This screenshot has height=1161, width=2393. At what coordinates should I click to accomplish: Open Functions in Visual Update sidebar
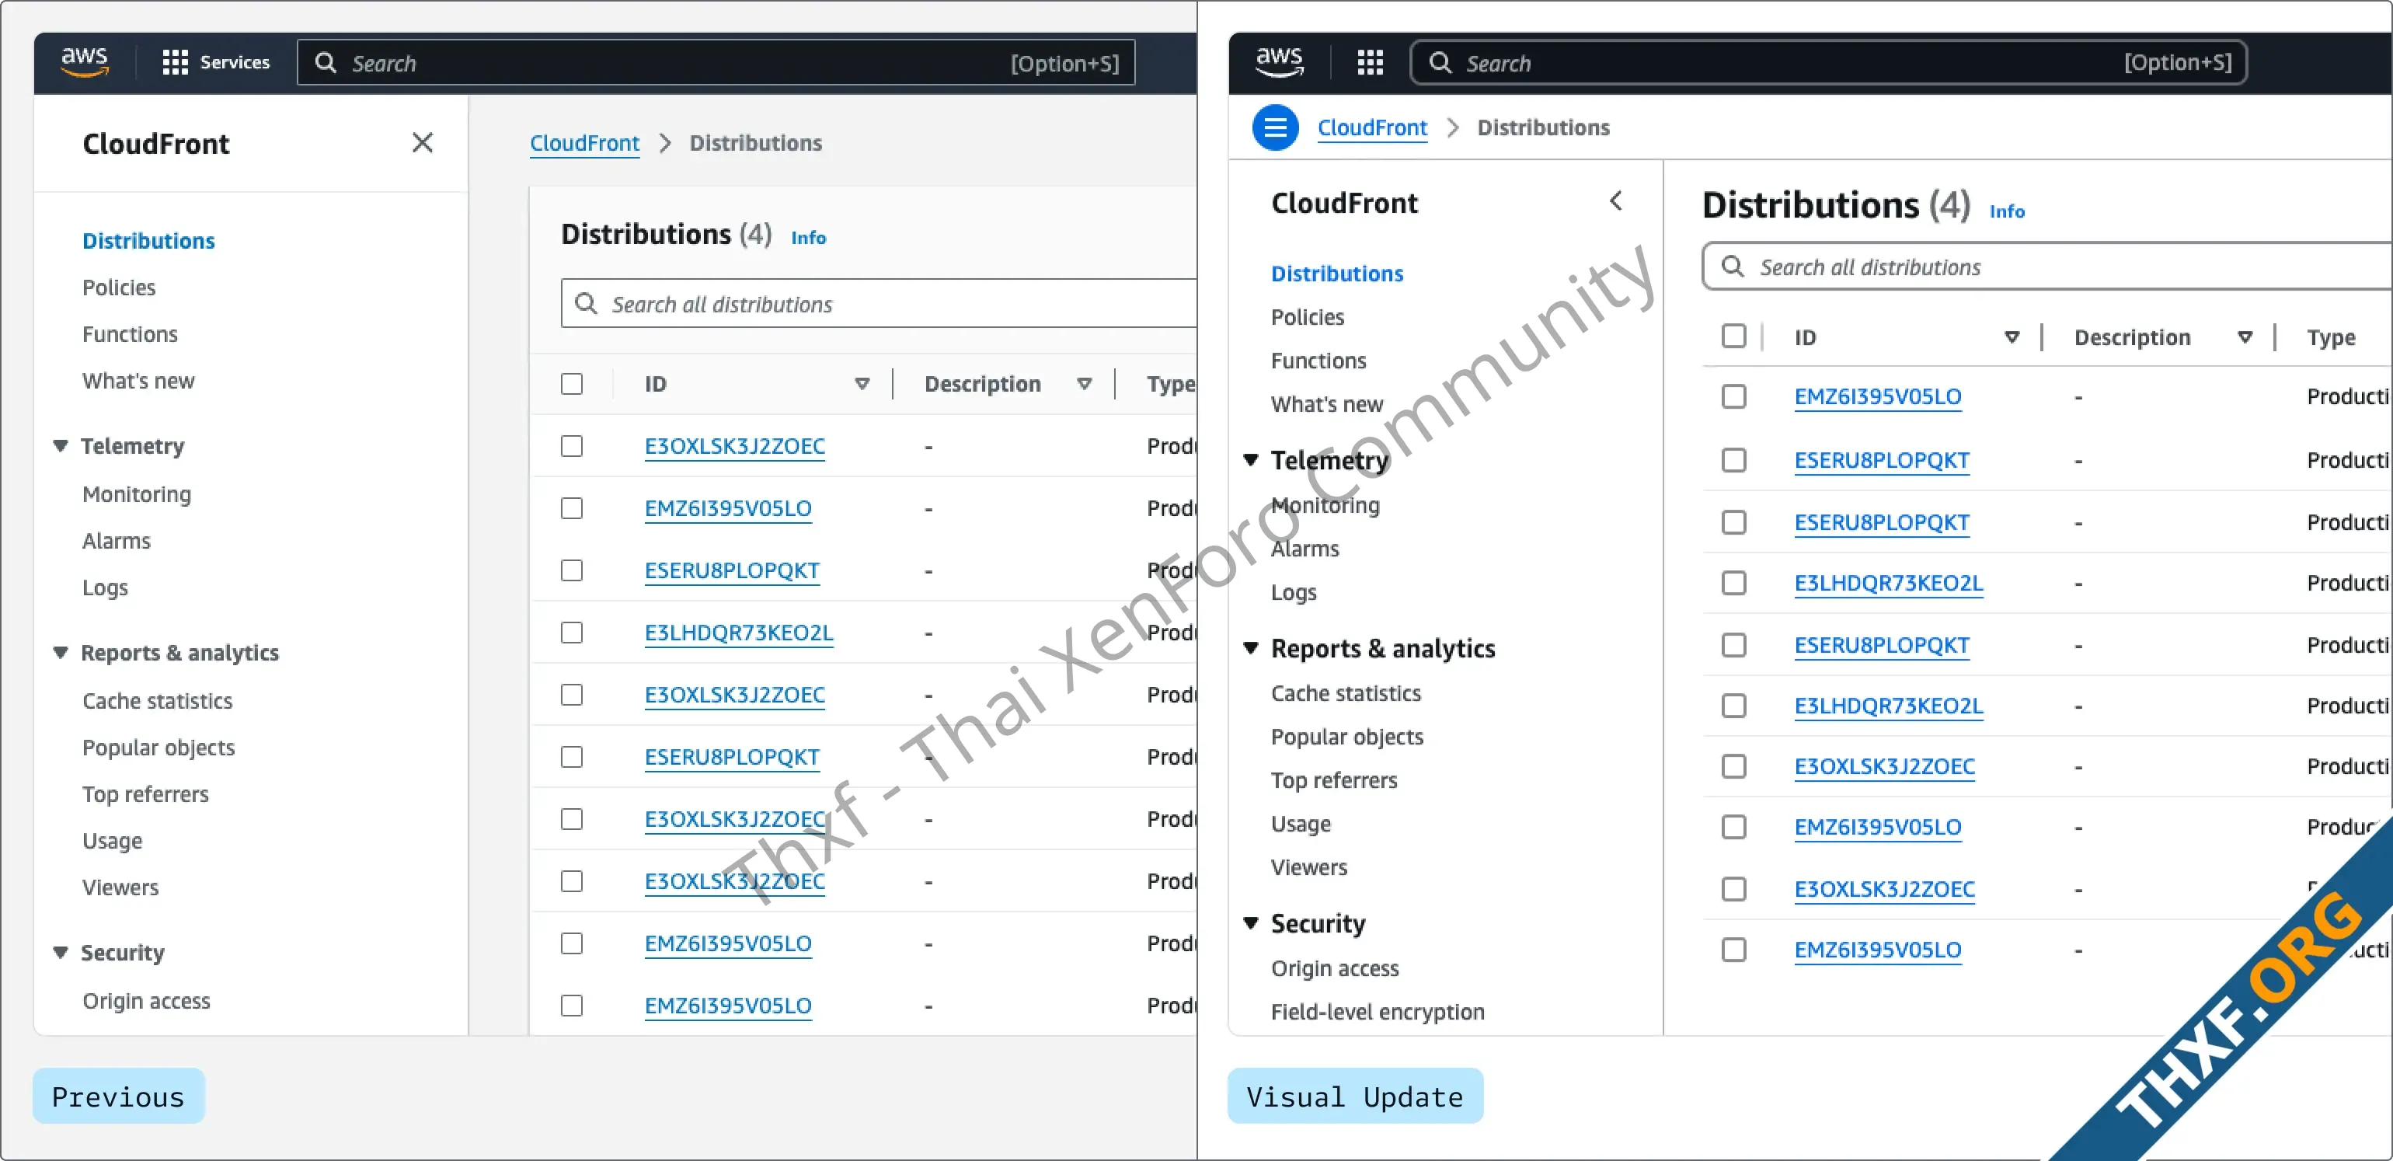coord(1318,361)
